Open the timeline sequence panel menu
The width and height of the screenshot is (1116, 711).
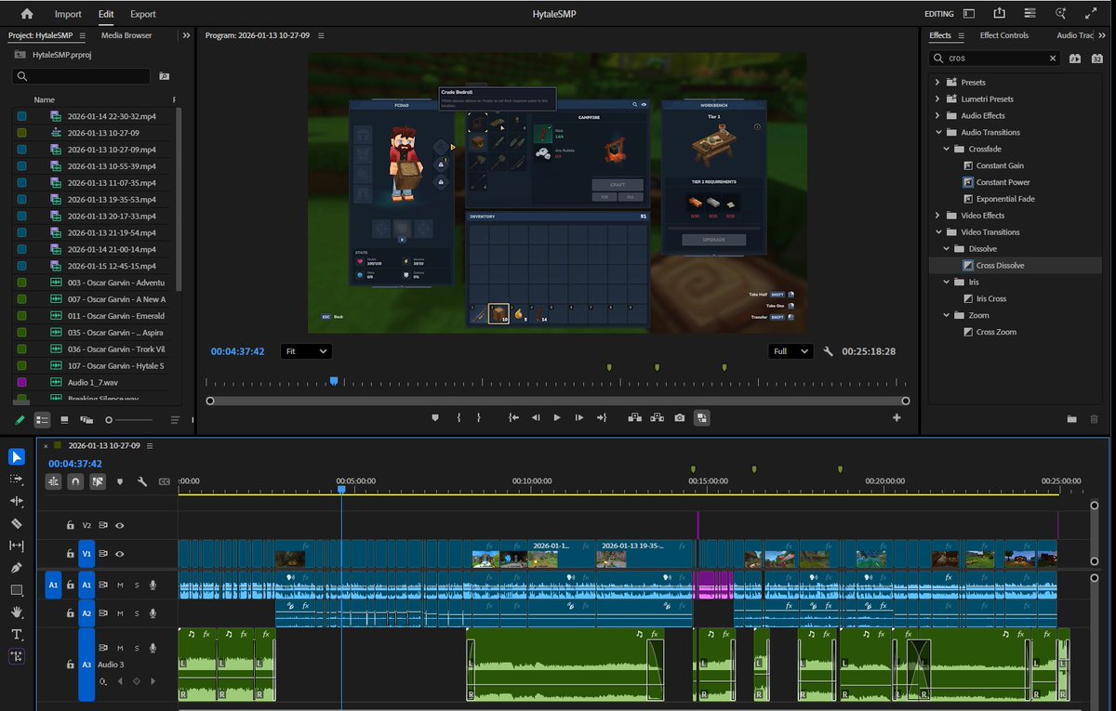click(150, 446)
